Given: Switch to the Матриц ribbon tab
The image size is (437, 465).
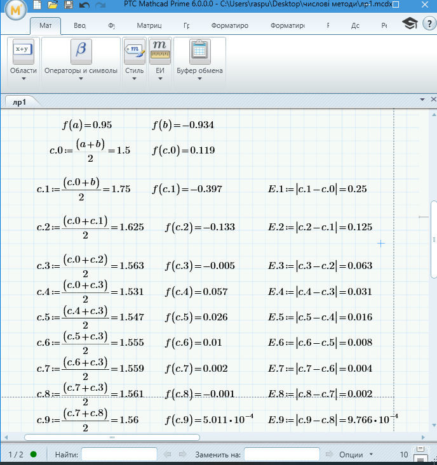Looking at the screenshot, I should (149, 26).
